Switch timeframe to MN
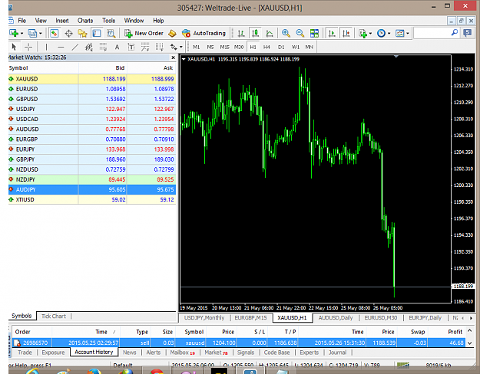Image resolution: width=480 pixels, height=374 pixels. click(x=310, y=47)
